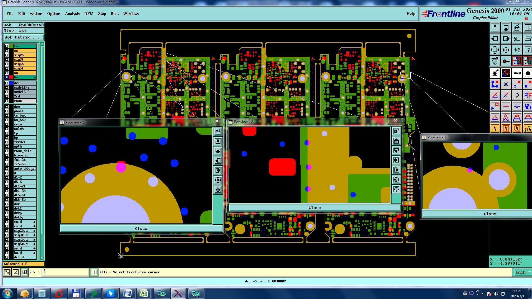Viewport: 532px width, 299px height.
Task: Click the home view icon
Action: [x=517, y=28]
